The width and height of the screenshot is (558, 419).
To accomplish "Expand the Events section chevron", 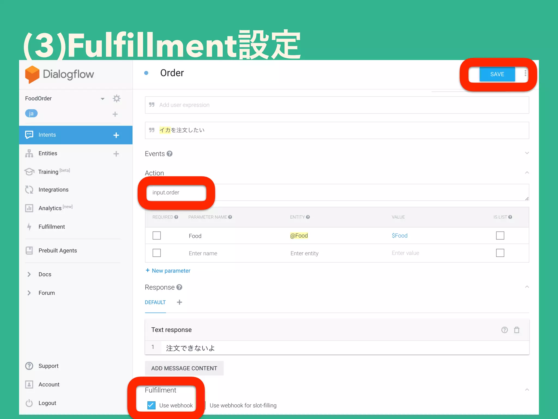I will (527, 153).
